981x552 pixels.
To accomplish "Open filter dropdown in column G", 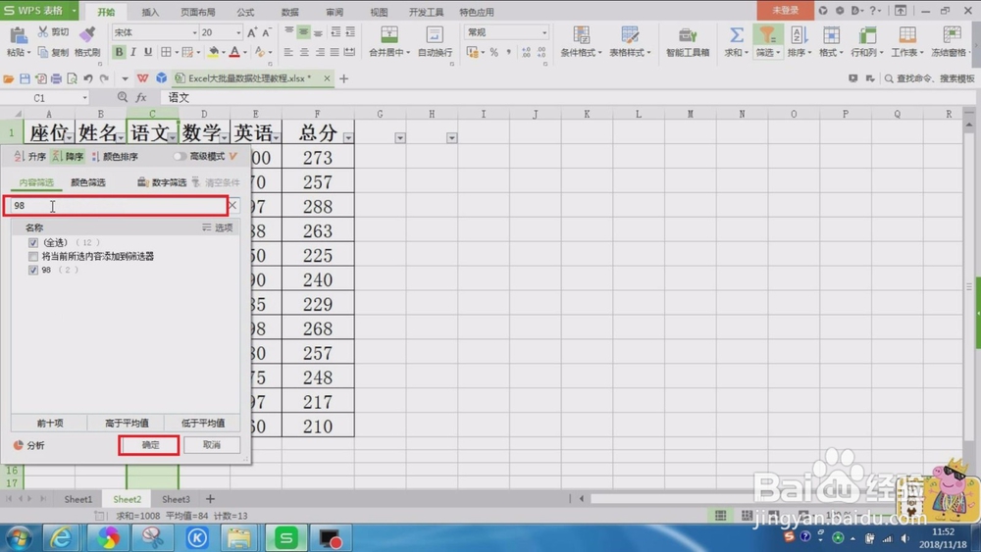I will click(x=400, y=137).
